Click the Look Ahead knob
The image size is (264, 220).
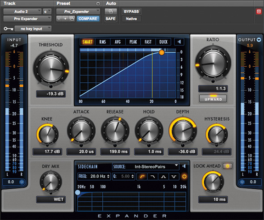(x=213, y=182)
